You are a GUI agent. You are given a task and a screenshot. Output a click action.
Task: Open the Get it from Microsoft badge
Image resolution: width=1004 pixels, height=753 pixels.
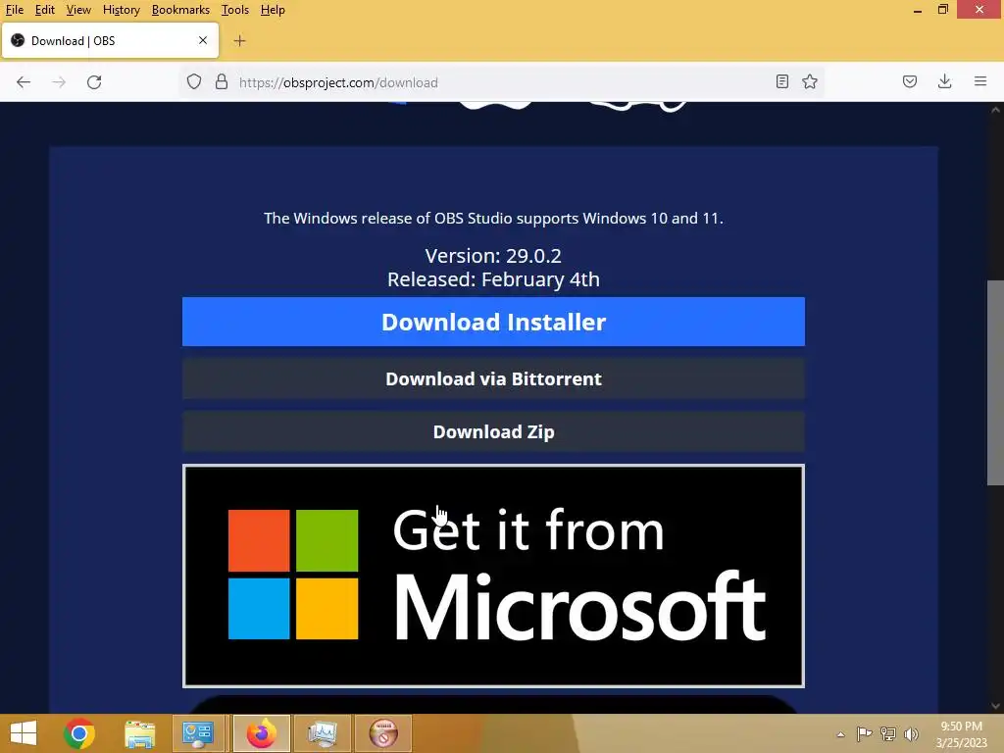(493, 577)
